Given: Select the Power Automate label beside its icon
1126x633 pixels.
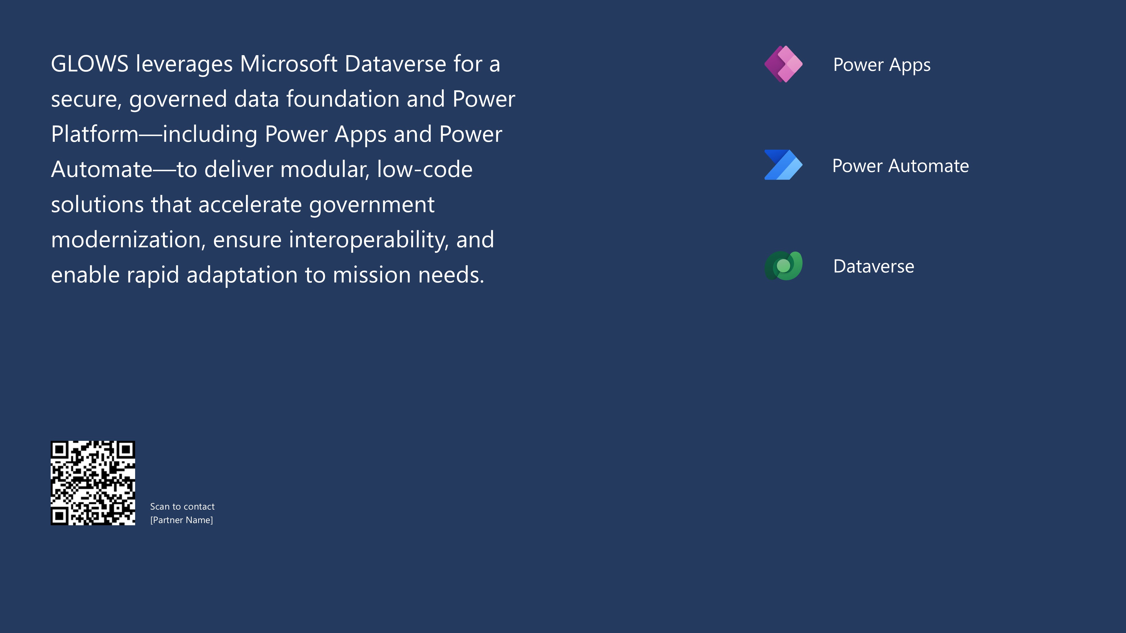Looking at the screenshot, I should [x=901, y=166].
